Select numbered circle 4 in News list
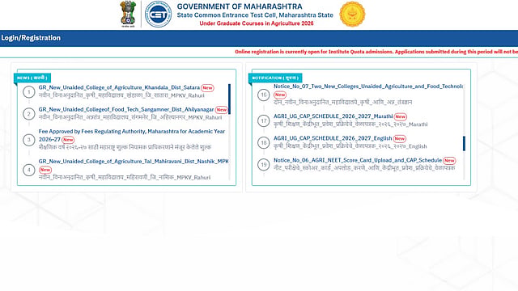The height and width of the screenshot is (291, 518). [29, 170]
